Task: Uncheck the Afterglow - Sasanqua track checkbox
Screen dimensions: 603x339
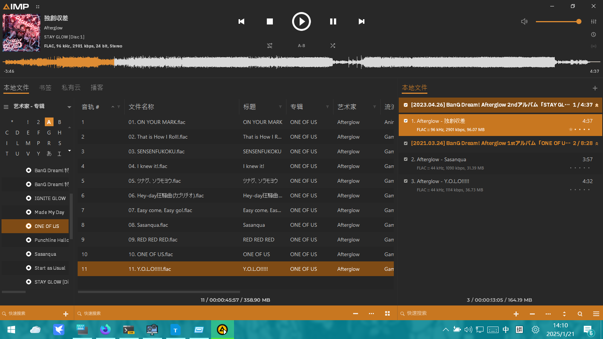Action: pyautogui.click(x=406, y=159)
